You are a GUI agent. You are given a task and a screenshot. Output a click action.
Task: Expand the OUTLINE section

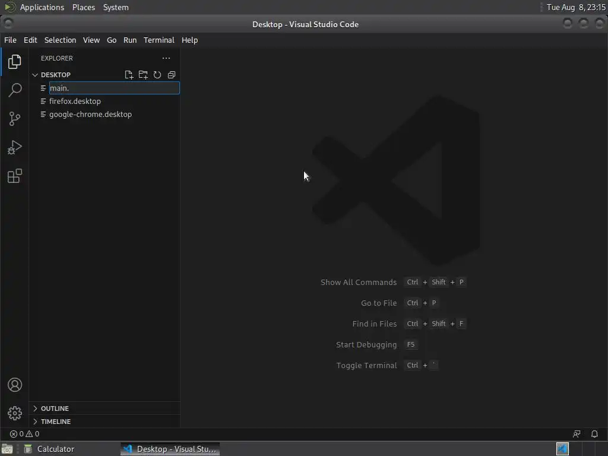pos(55,408)
